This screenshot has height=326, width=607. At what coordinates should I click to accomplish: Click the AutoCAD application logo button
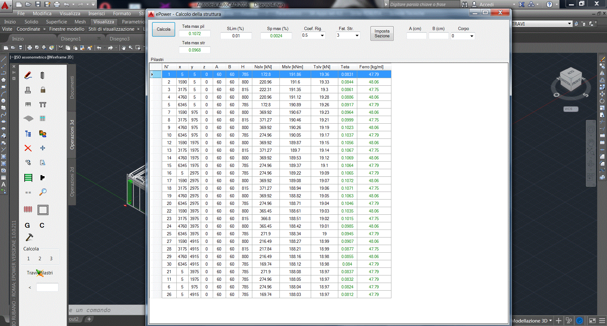click(5, 5)
